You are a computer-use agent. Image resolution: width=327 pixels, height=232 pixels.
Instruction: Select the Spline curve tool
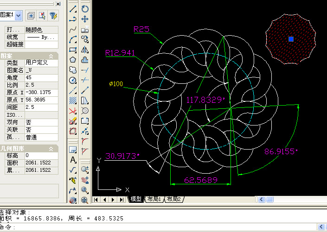coord(73,30)
